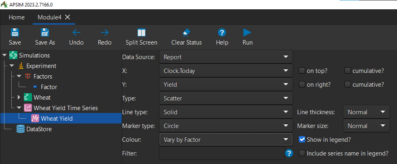
Task: Select the DataStore tree label
Action: coord(39,129)
